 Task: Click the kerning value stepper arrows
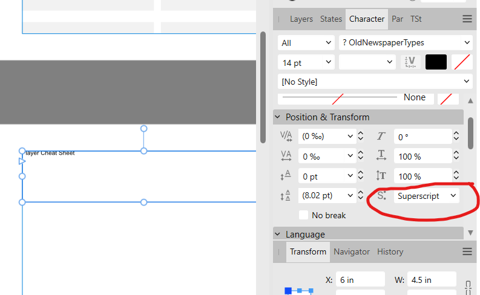tap(361, 137)
